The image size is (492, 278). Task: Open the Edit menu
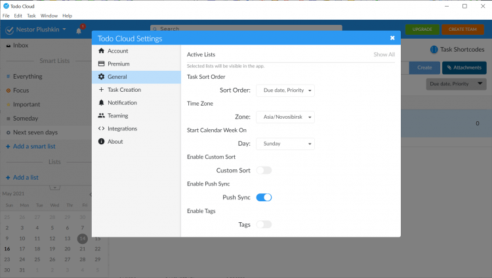pyautogui.click(x=18, y=16)
